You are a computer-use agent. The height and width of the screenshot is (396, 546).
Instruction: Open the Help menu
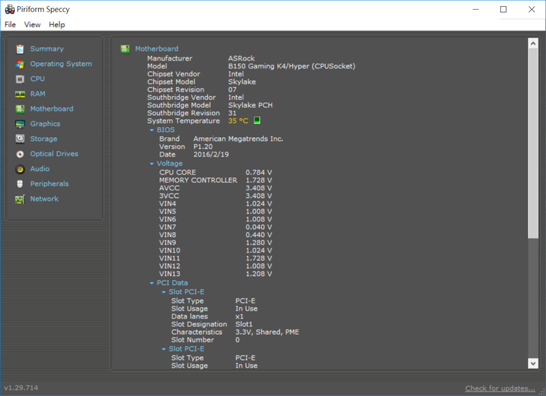click(57, 25)
